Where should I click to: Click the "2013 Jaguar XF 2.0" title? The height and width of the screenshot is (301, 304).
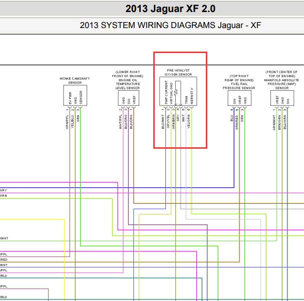point(170,9)
